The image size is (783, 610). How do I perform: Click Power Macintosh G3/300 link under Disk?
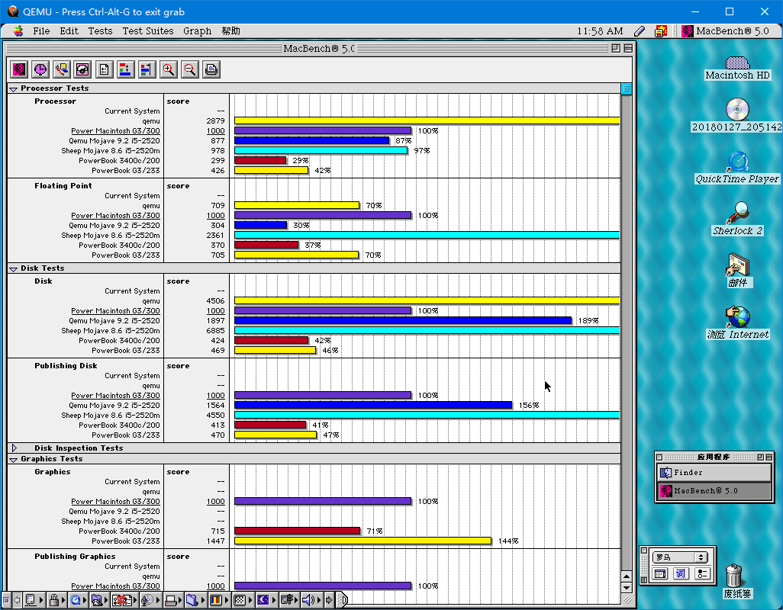(x=115, y=311)
